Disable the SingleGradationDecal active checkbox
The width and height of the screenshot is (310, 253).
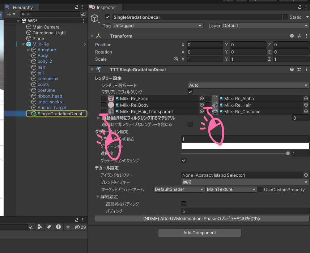pos(108,17)
